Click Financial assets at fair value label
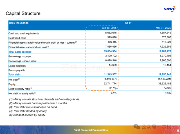The image size is (180, 134). coord(43,43)
